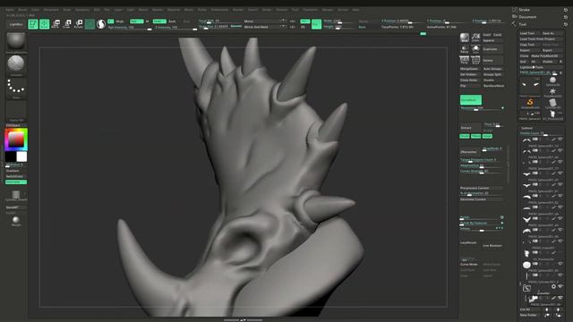Toggle the Zsub sculpt mode button
Screen dimensions: 573x322
pyautogui.click(x=172, y=21)
